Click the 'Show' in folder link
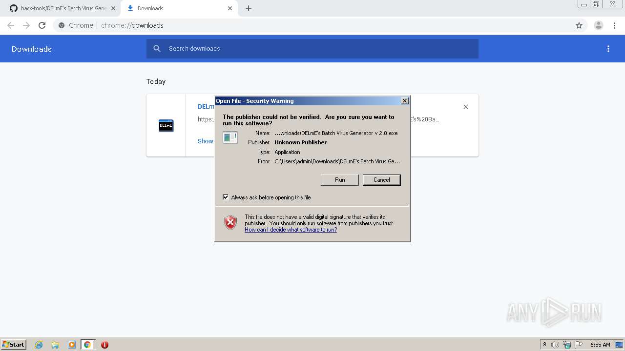 click(206, 141)
